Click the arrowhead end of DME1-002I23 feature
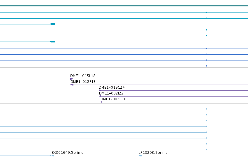Viewport: 248px width, 157px height. (x=100, y=97)
